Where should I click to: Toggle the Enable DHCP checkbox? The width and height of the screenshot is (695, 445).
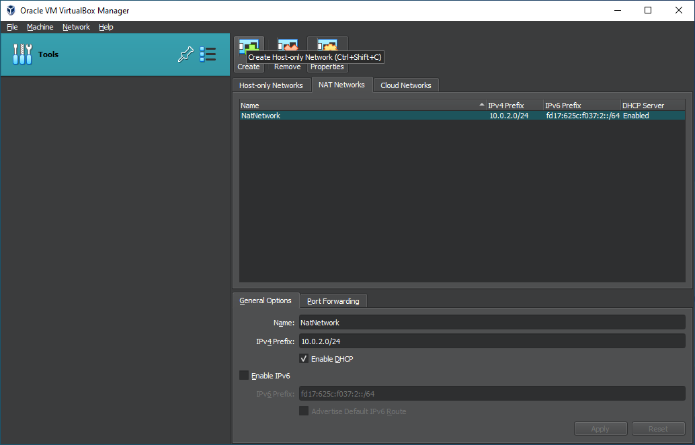[x=304, y=358]
